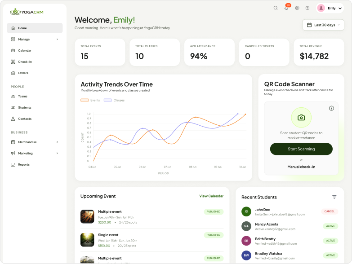Click Edith Beatty student name
Image resolution: width=352 pixels, height=264 pixels.
click(x=265, y=239)
